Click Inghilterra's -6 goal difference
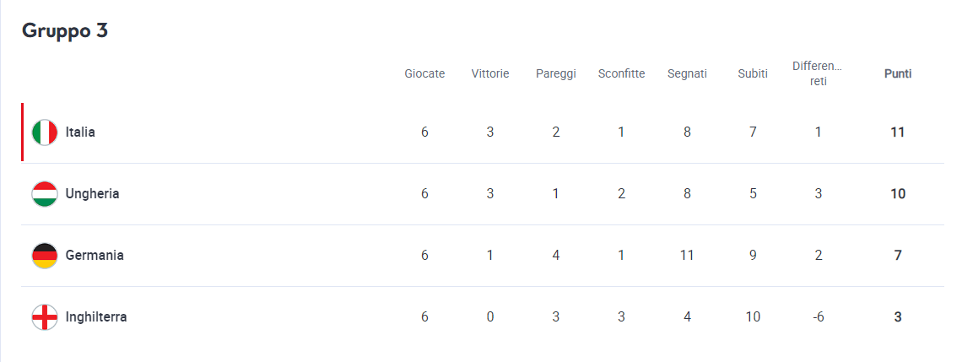 coord(818,317)
